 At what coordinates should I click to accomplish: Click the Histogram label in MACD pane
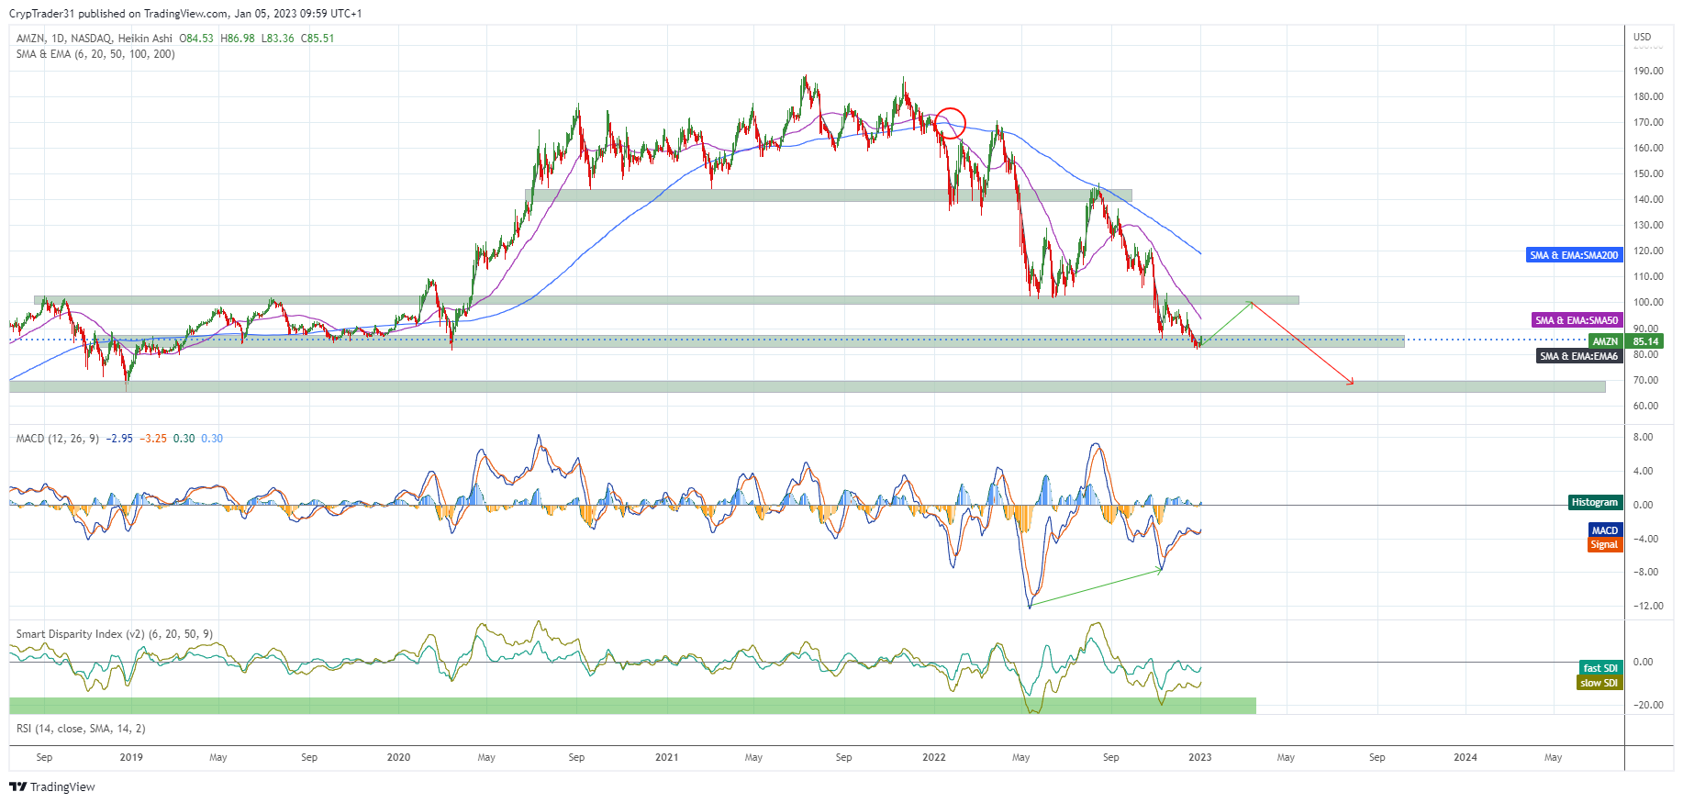tap(1595, 502)
